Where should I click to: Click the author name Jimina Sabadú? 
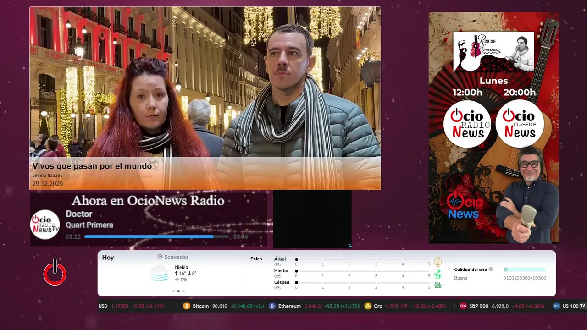pyautogui.click(x=48, y=176)
